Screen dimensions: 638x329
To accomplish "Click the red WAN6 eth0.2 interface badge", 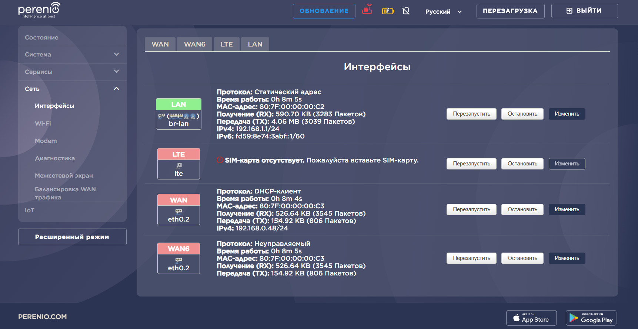I will tap(178, 258).
